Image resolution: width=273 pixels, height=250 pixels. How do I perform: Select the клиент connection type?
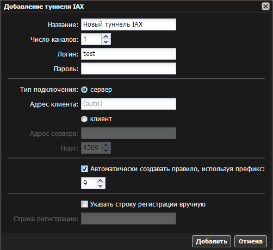tap(84, 119)
